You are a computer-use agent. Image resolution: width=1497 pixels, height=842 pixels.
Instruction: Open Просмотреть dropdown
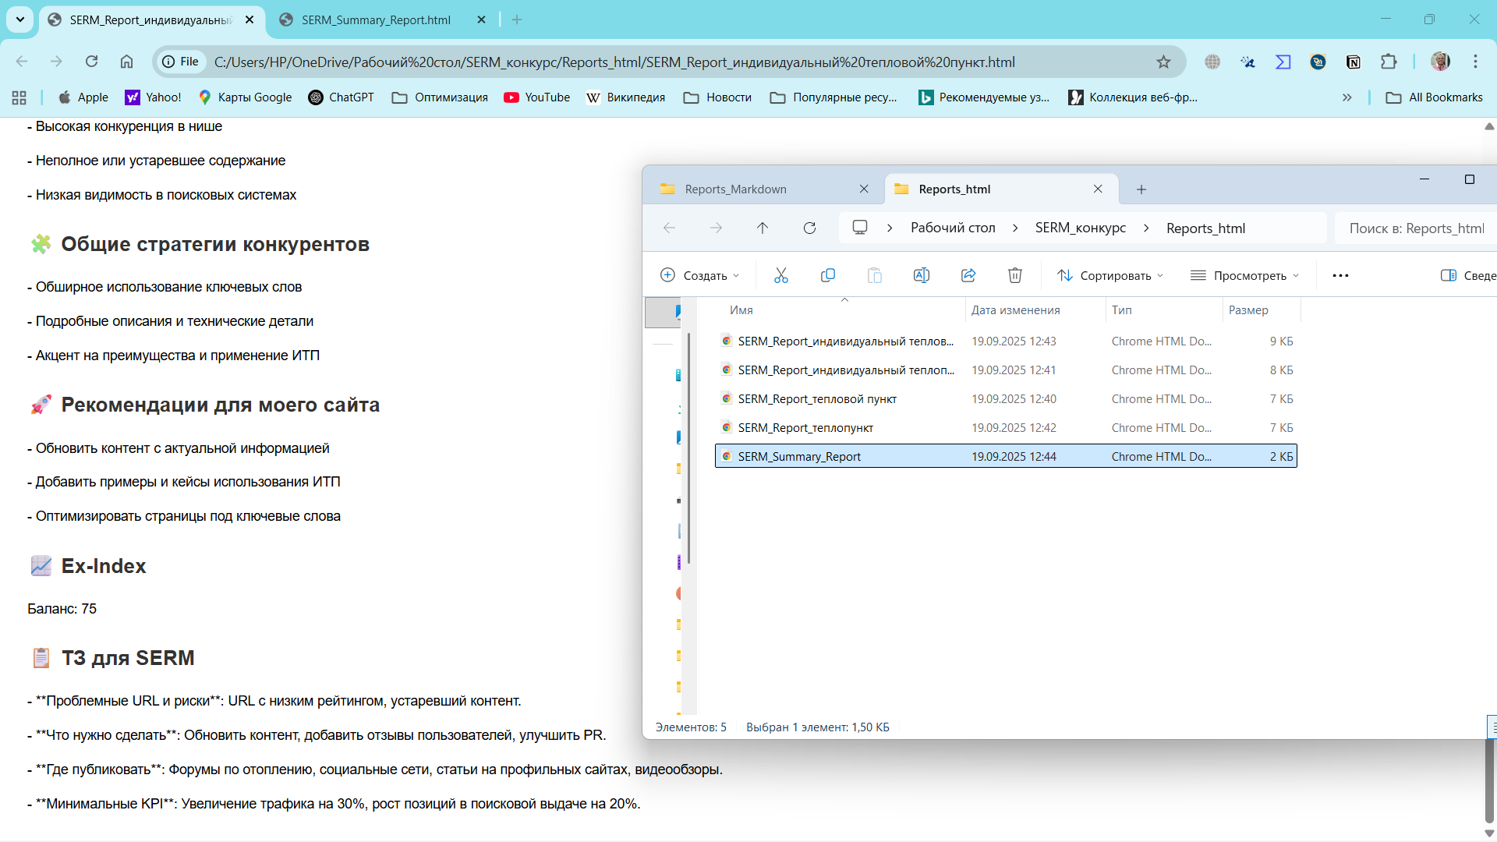(1245, 275)
